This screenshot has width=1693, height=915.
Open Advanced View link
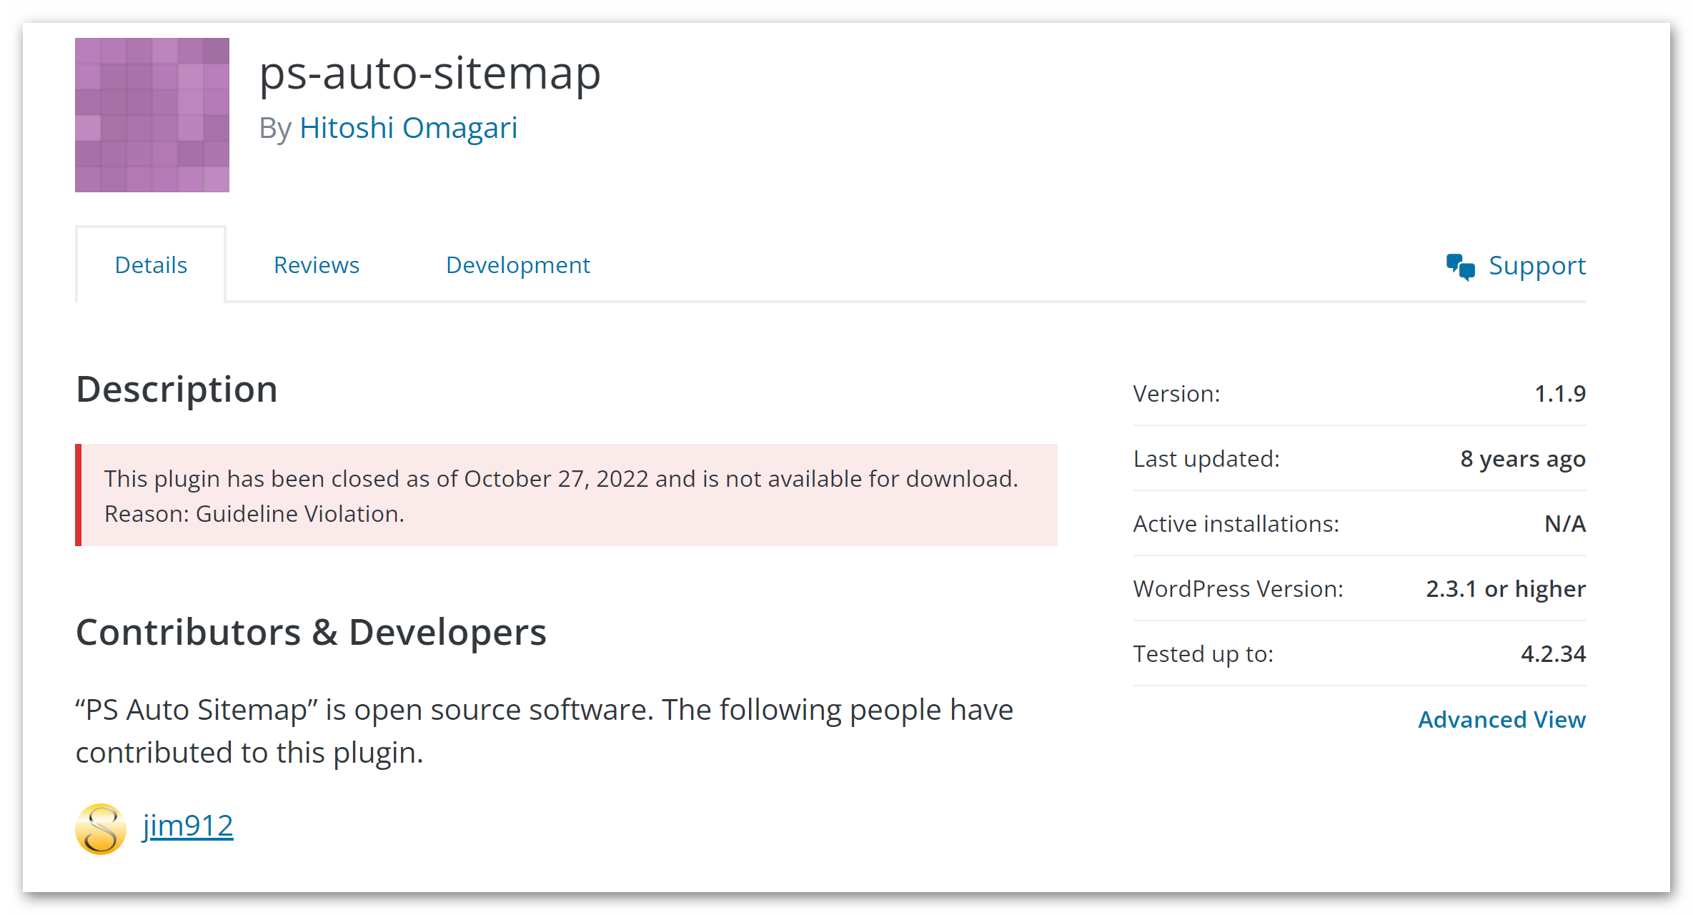pos(1501,719)
